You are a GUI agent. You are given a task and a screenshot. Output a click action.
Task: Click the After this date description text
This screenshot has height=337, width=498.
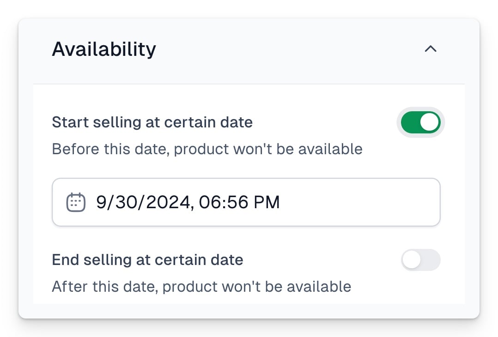coord(201,287)
